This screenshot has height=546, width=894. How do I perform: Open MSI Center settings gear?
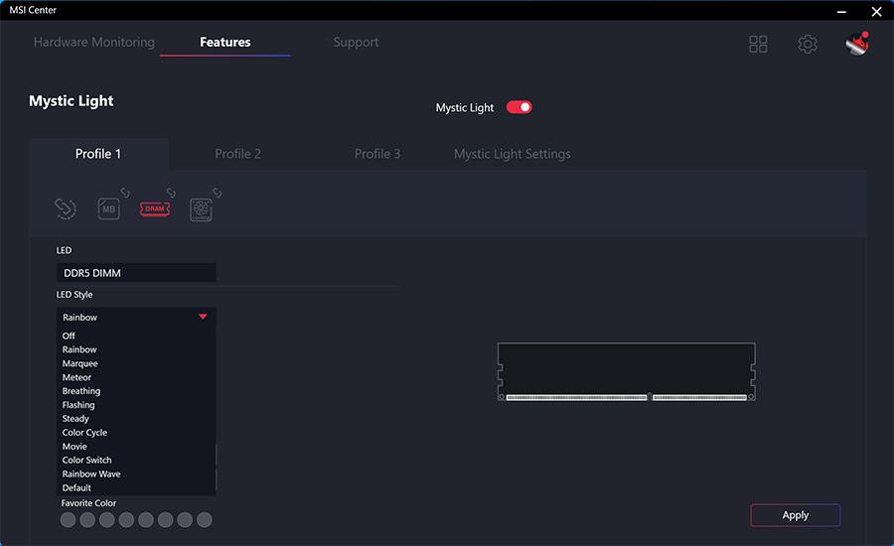808,44
